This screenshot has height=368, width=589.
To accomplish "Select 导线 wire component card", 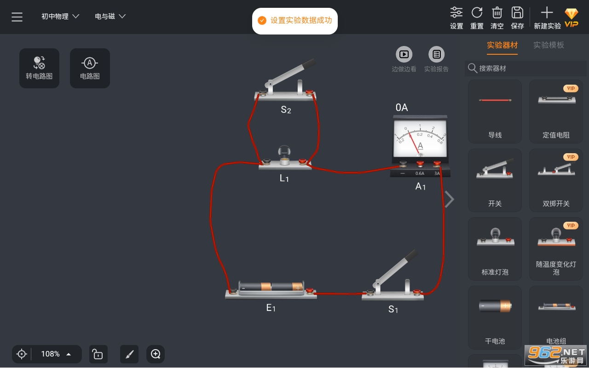I will (x=495, y=111).
